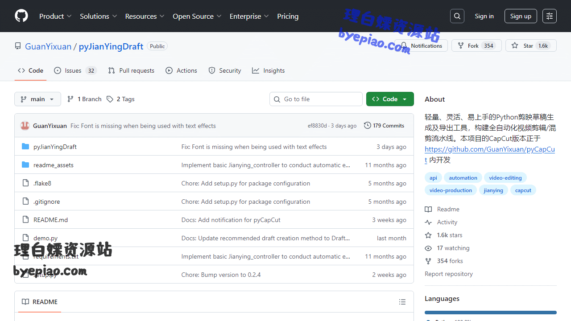
Task: Open the appearance settings icon
Action: click(550, 16)
